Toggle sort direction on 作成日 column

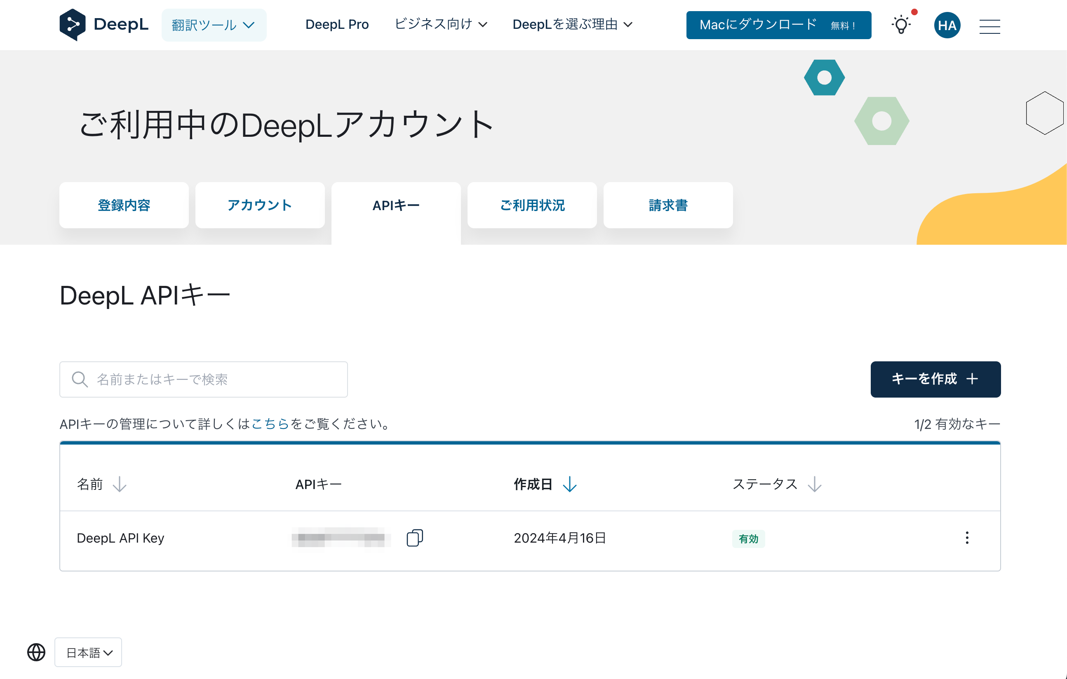coord(569,485)
